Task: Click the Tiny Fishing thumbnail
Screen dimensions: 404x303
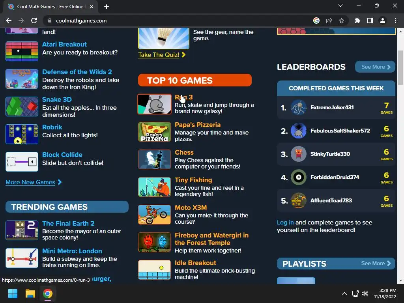Action: pyautogui.click(x=154, y=187)
